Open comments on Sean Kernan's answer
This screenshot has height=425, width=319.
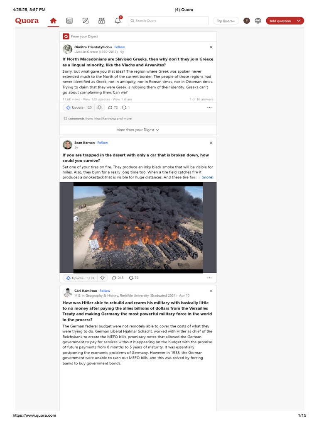[118, 278]
